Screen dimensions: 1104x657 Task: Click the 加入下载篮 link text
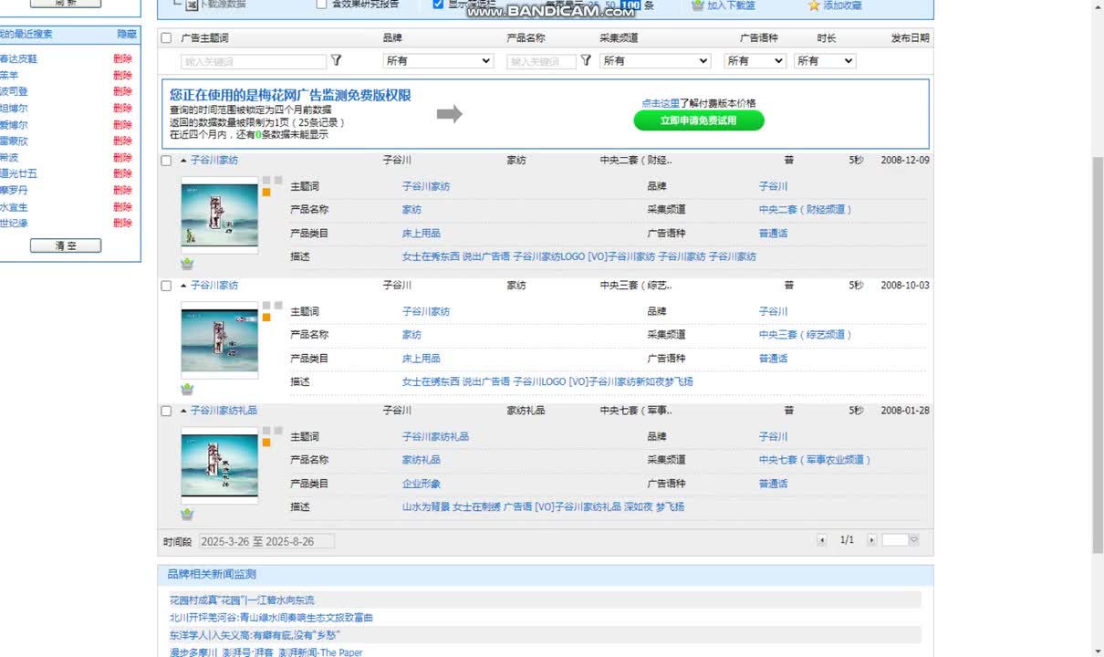(x=731, y=5)
